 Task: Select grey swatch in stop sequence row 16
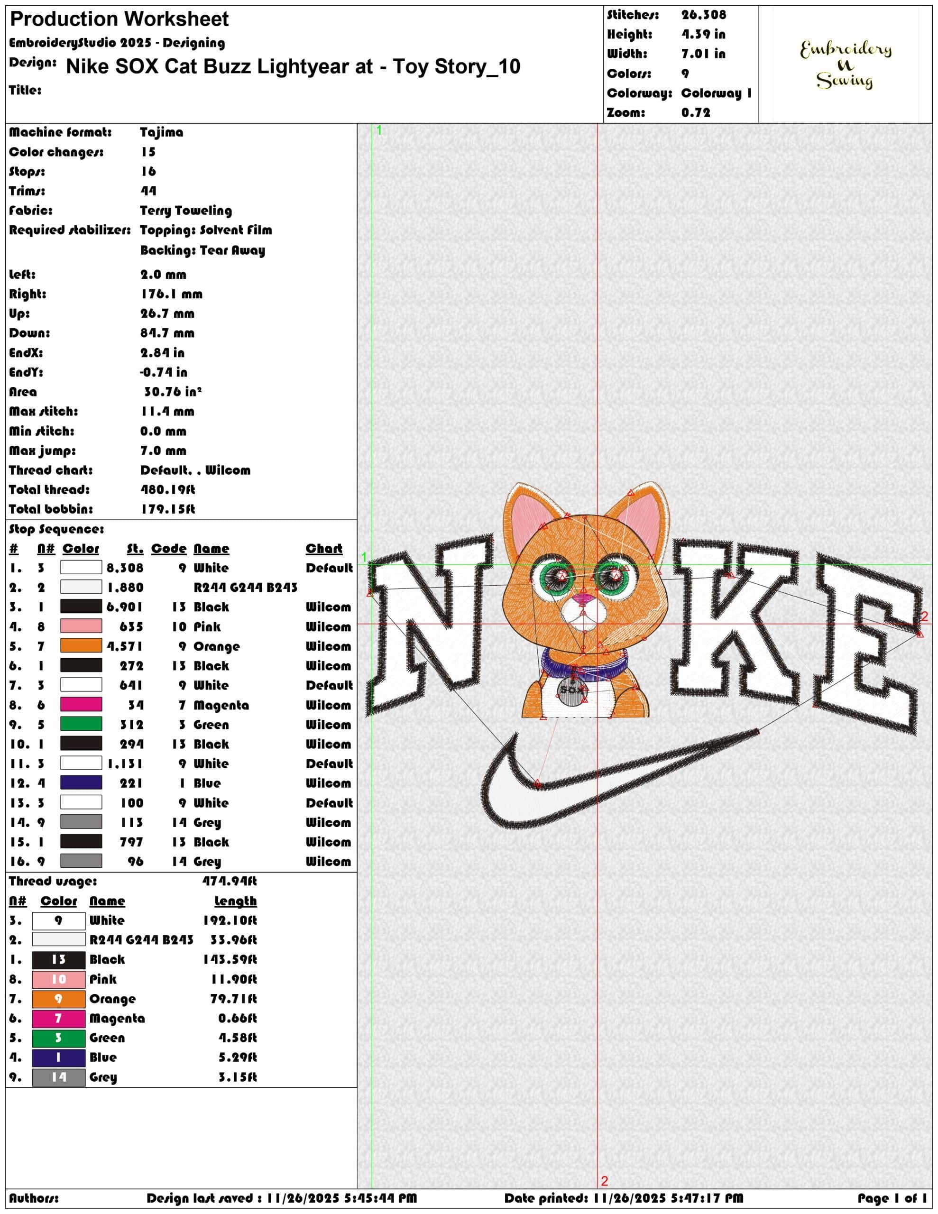(81, 861)
